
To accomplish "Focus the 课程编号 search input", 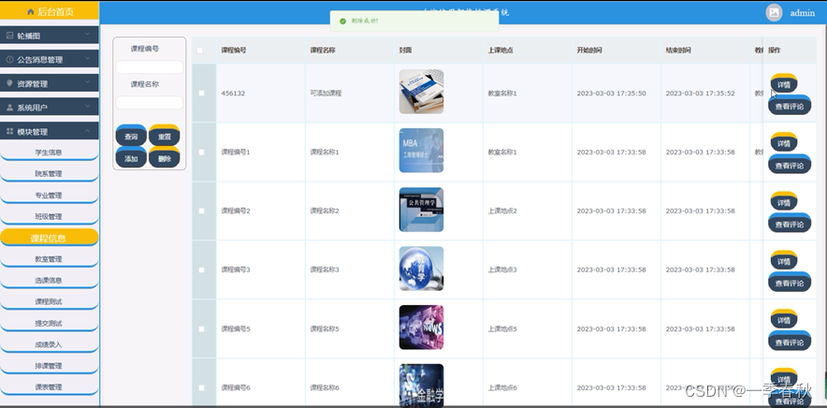I will point(150,67).
